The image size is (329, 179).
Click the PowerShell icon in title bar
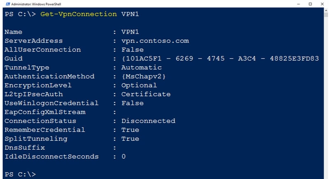click(x=8, y=4)
